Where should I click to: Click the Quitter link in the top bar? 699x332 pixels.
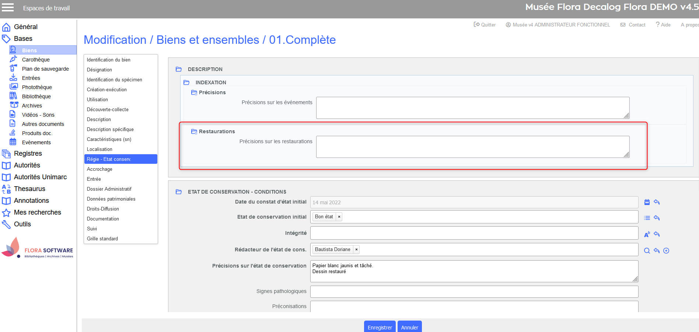point(485,25)
